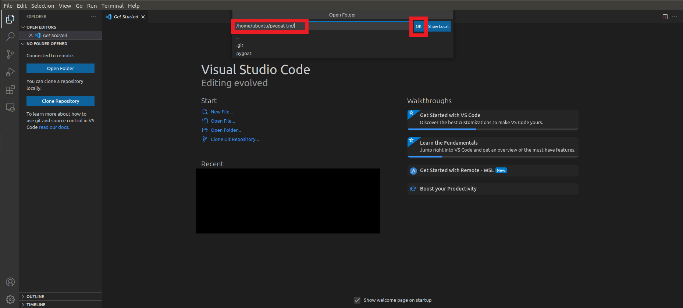
Task: Click the graduation cap icon on Boost your Productivity
Action: tap(413, 189)
